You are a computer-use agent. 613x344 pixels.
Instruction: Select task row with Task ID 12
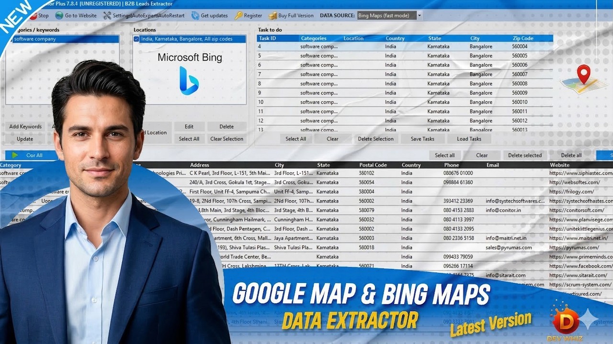[x=405, y=121]
